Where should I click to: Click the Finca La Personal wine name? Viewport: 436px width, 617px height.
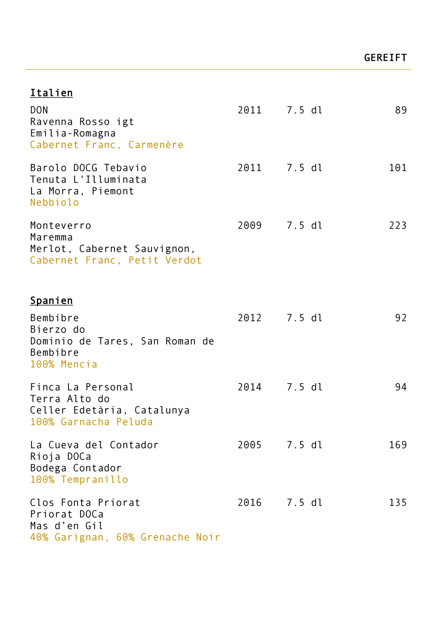point(82,387)
